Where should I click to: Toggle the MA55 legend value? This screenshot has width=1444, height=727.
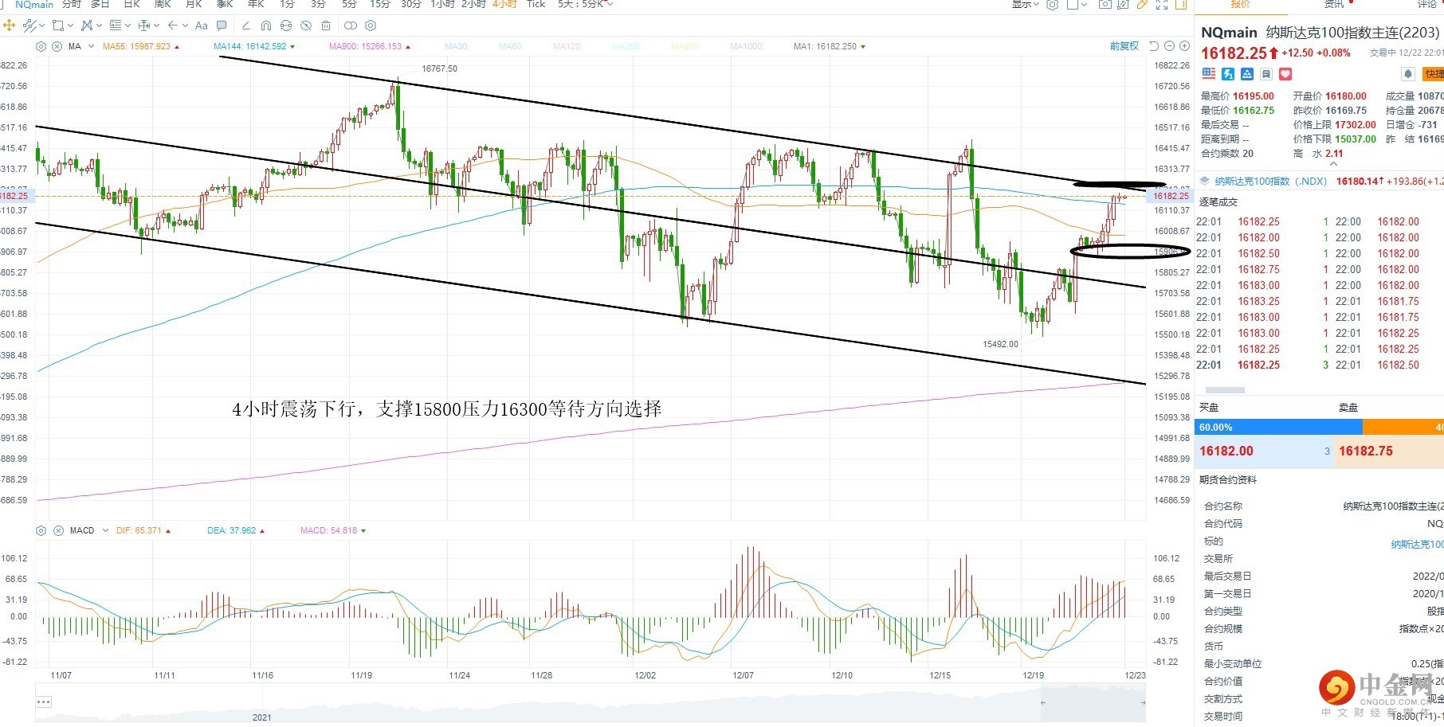(140, 46)
